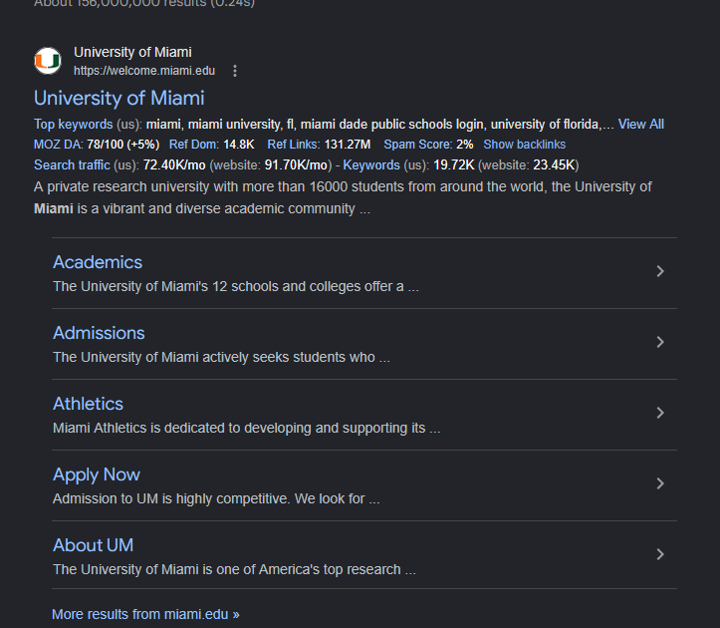Viewport: 720px width, 628px height.
Task: Click the Ref Dom metric label
Action: 194,145
